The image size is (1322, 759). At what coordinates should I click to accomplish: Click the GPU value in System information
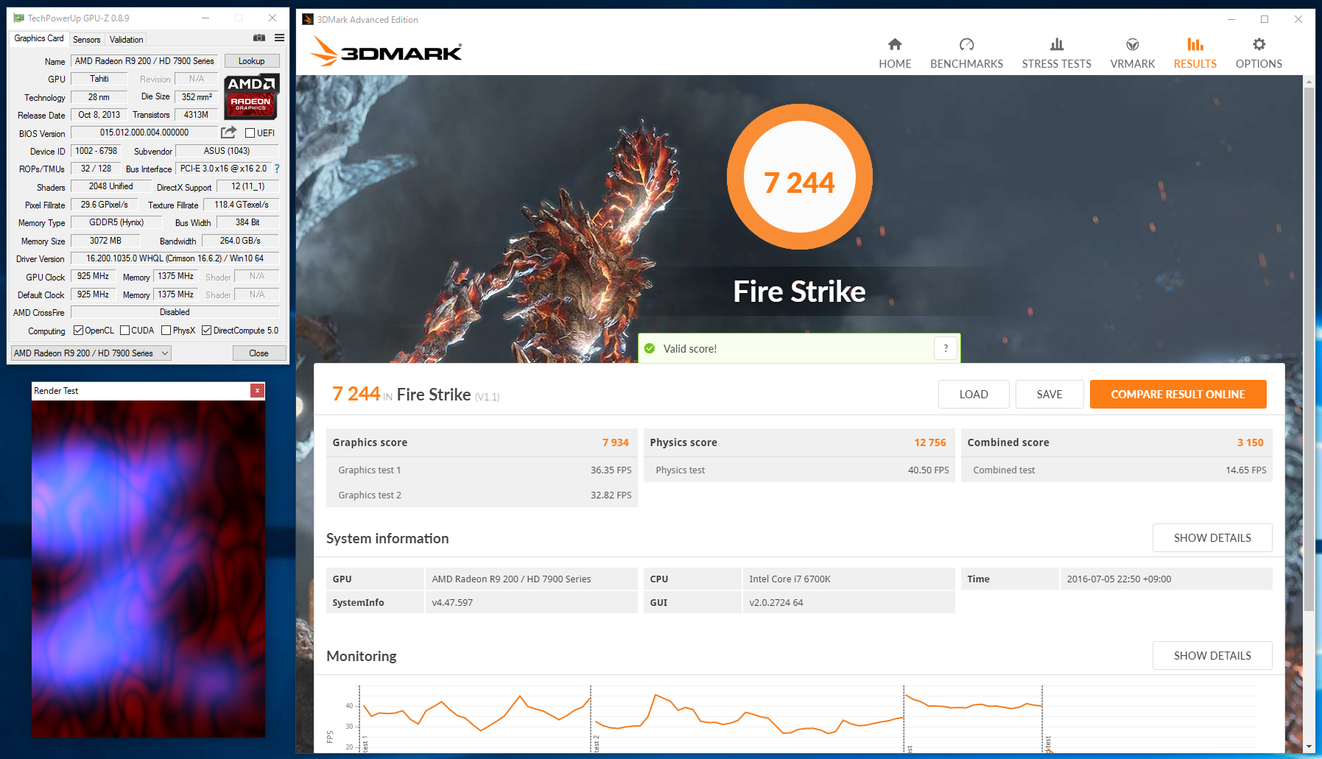(x=531, y=579)
